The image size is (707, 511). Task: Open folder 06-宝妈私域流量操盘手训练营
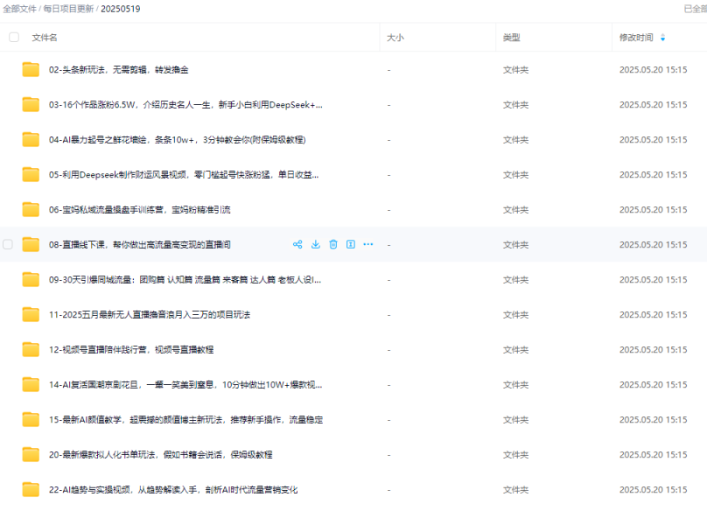click(139, 209)
